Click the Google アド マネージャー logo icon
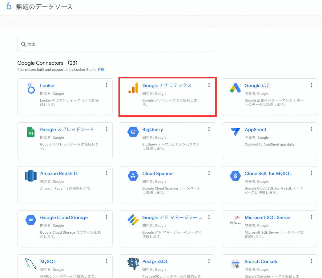The image size is (322, 278). 133,220
